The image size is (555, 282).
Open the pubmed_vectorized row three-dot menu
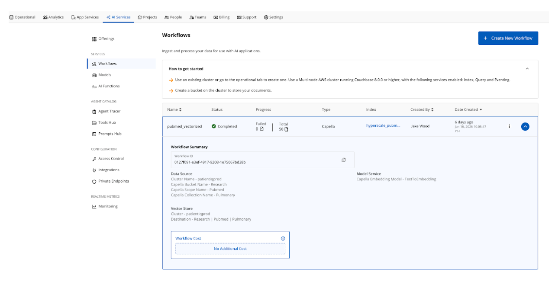pyautogui.click(x=509, y=126)
